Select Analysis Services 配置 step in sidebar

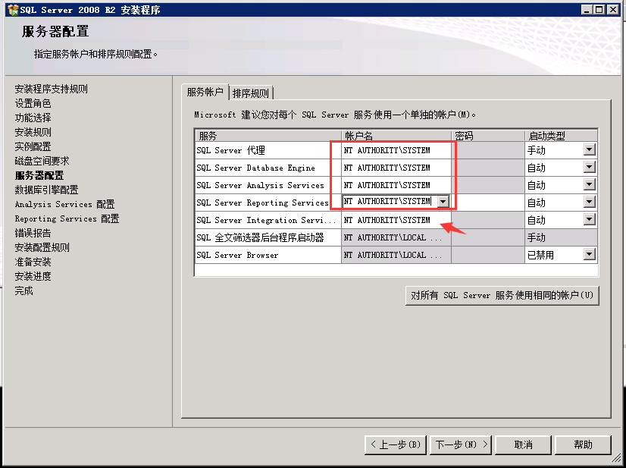(x=64, y=204)
